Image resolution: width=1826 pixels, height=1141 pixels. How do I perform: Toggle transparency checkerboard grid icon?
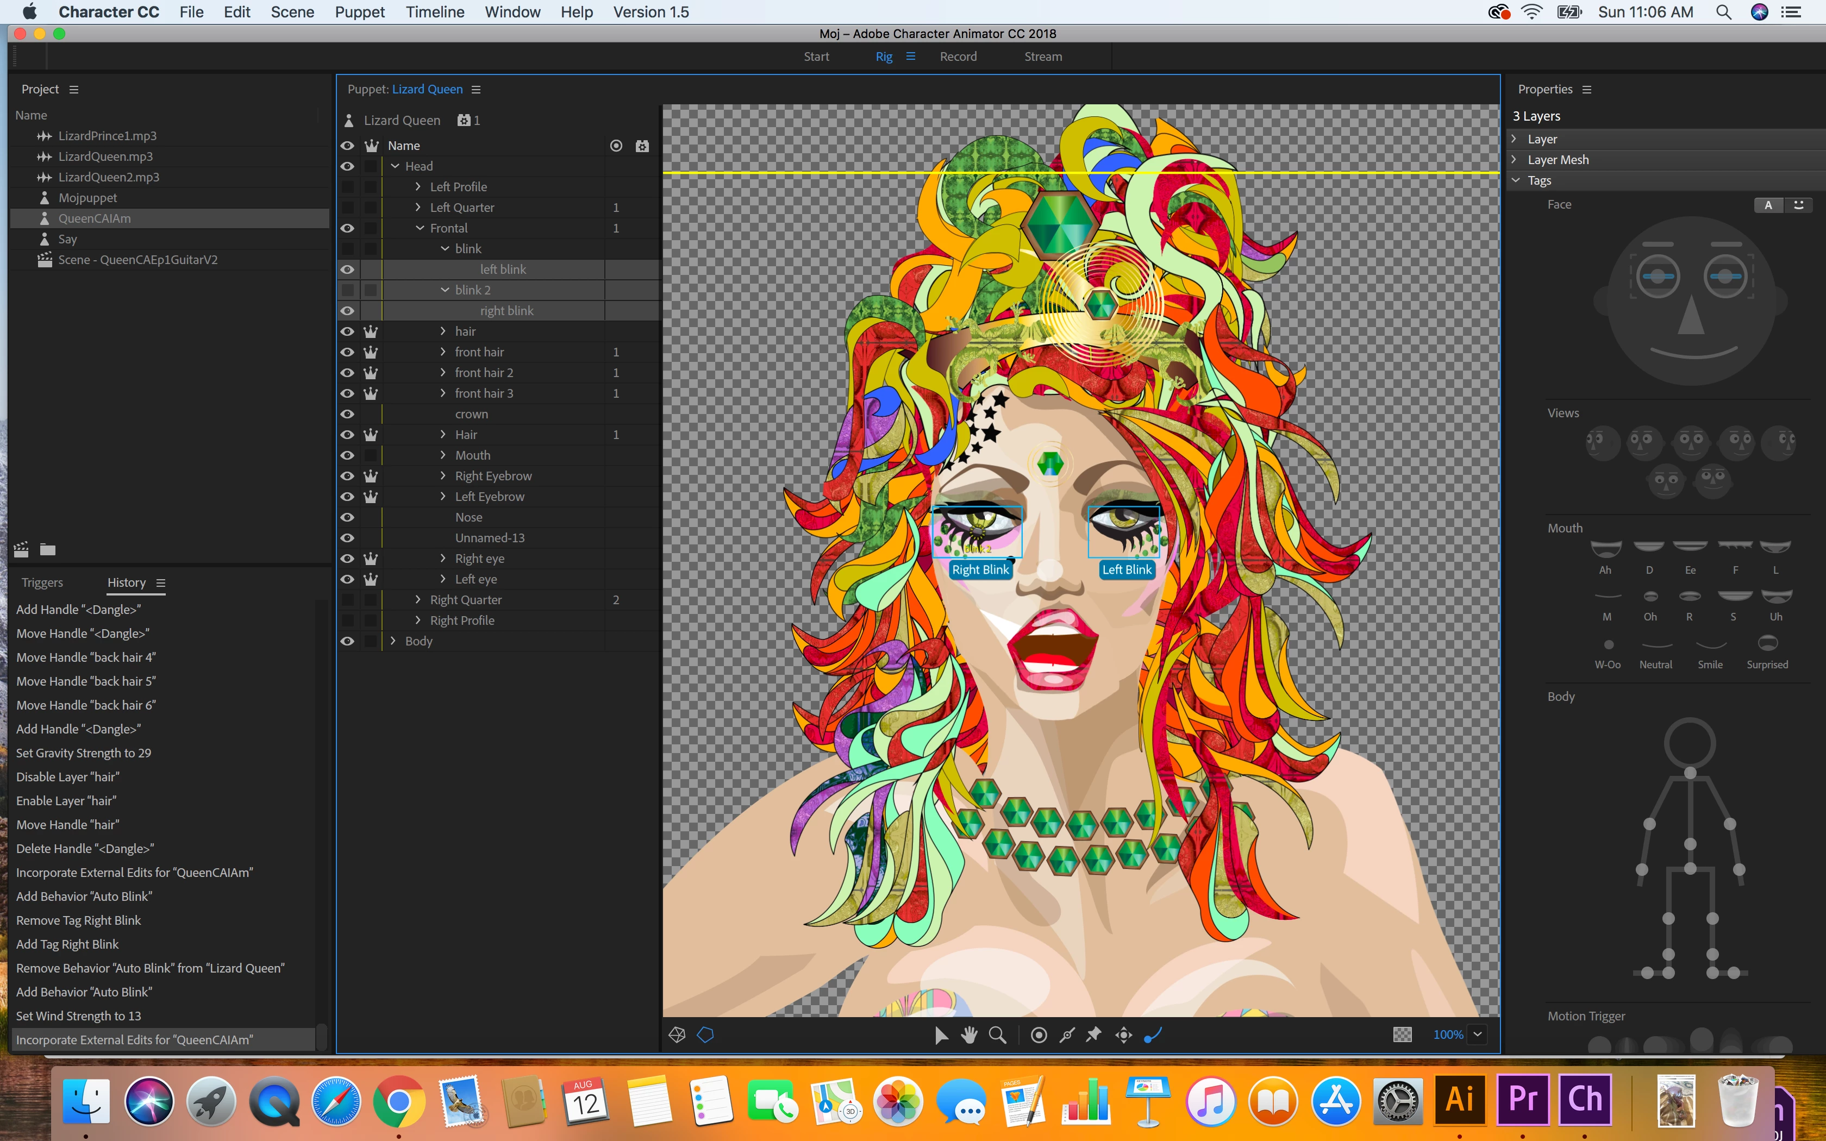pos(1402,1035)
